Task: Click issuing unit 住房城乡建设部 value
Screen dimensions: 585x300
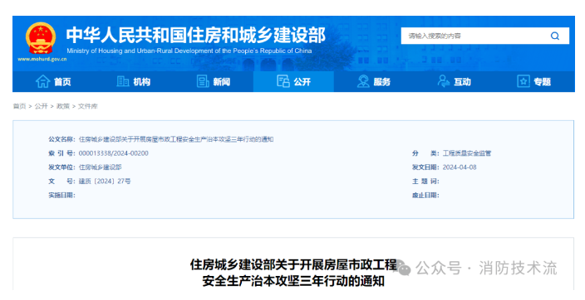Action: [x=100, y=167]
